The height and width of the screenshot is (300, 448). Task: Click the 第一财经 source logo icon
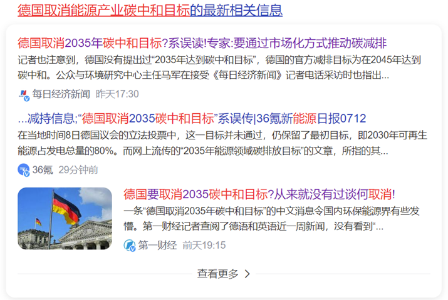pos(130,245)
